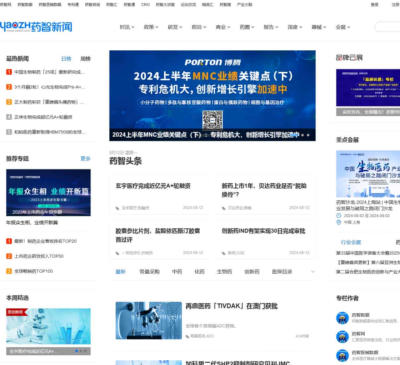Viewport: 400px width, 365px height.
Task: Click the tag icon beside 一致性评价,仿制药
Action: [117, 253]
